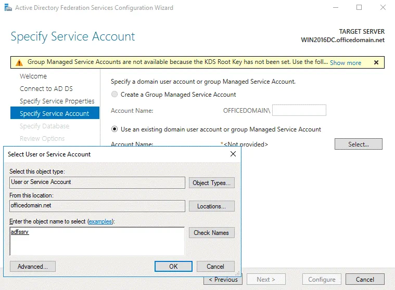Choose Use an existing domain user account option
This screenshot has width=395, height=290.
tap(114, 129)
